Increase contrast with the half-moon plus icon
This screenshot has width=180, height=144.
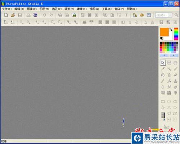[x=44, y=22]
